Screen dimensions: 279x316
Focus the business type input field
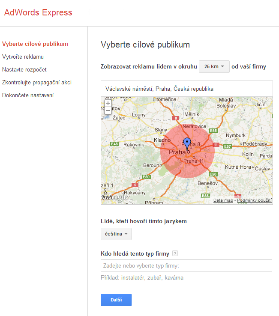[186, 266]
